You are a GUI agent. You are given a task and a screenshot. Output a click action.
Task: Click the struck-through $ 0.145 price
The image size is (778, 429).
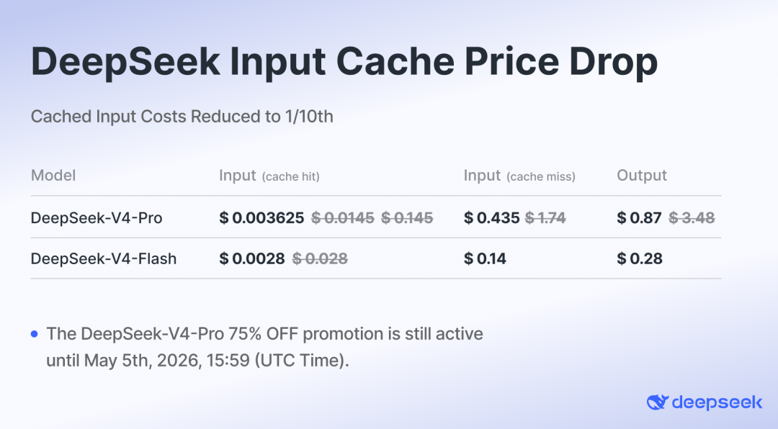tap(407, 218)
